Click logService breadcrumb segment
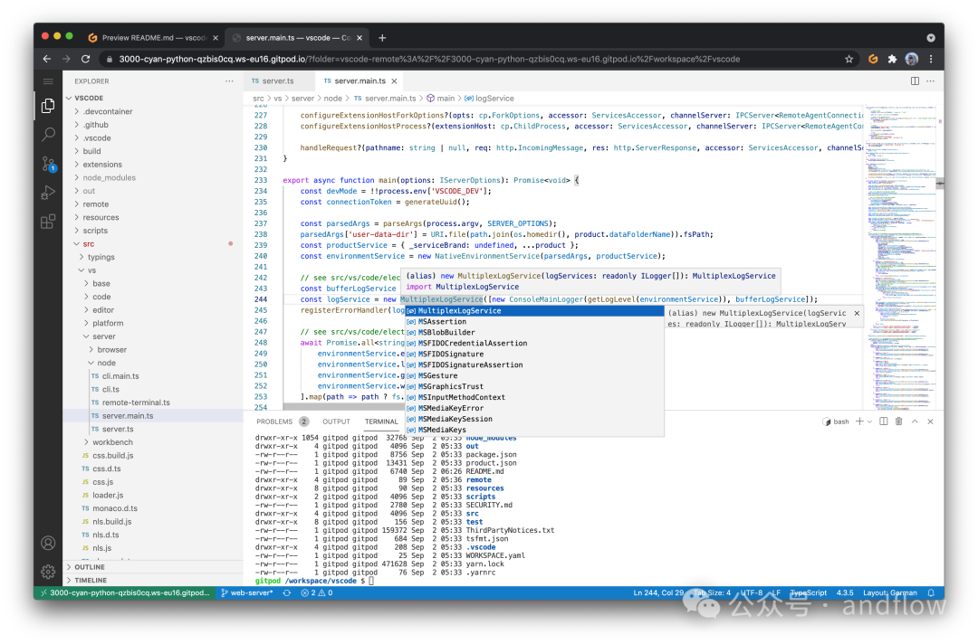The image size is (978, 644). coord(489,99)
